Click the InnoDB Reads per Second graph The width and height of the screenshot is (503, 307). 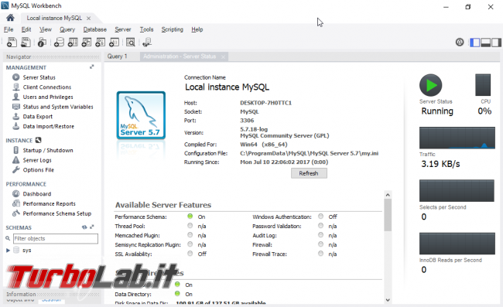457,244
